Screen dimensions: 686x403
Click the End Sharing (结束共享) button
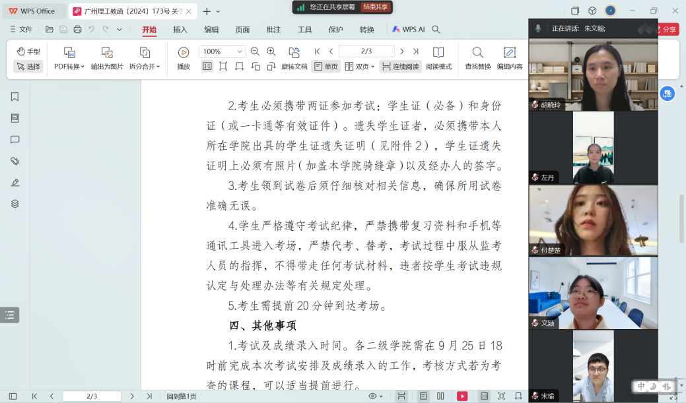[375, 7]
